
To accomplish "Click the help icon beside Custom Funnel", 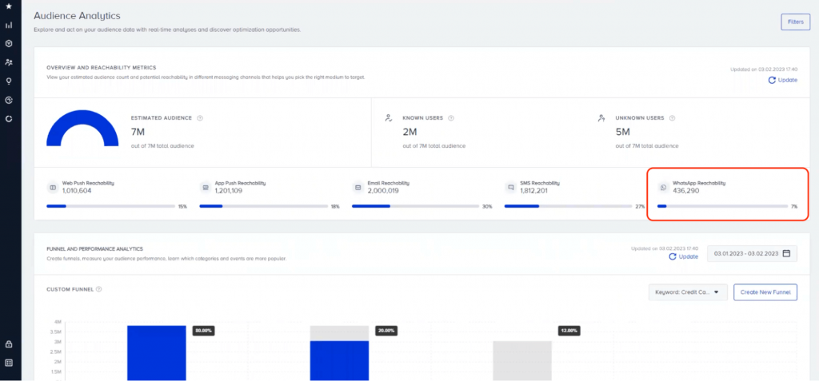I will click(99, 289).
